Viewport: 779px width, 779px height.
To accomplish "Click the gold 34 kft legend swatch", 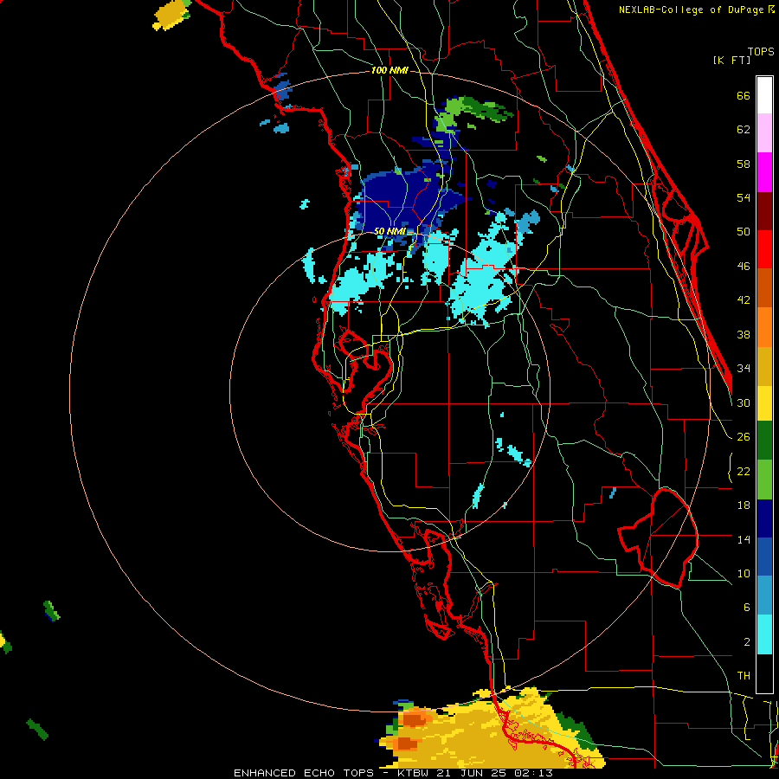I will 764,366.
